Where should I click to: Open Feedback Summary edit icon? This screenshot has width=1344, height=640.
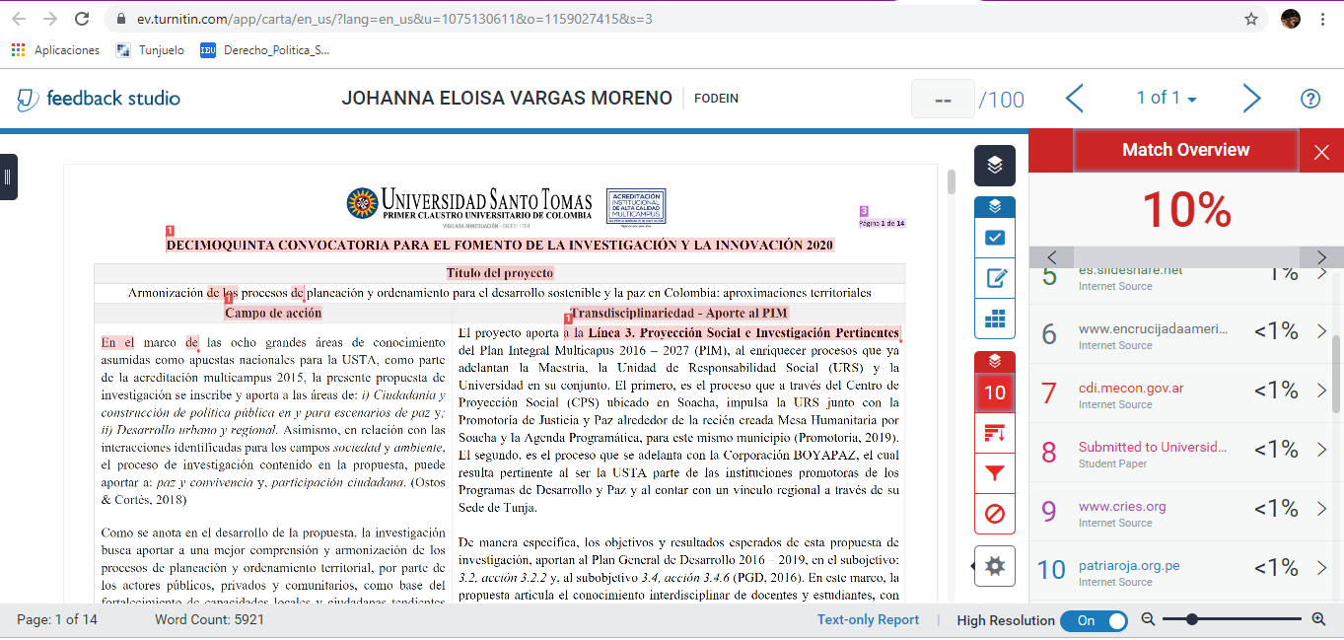995,279
